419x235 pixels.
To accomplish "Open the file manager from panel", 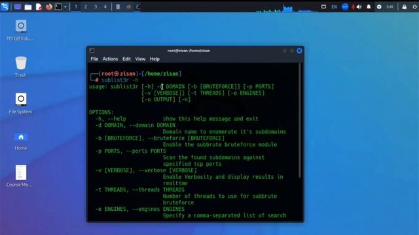I will point(28,7).
